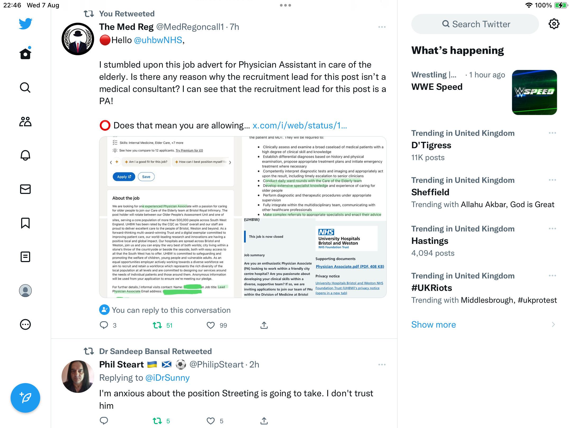Open the More circle menu in sidebar
571x428 pixels.
25,324
